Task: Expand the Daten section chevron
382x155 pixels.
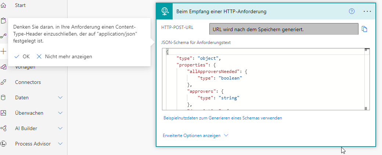Action: click(60, 97)
